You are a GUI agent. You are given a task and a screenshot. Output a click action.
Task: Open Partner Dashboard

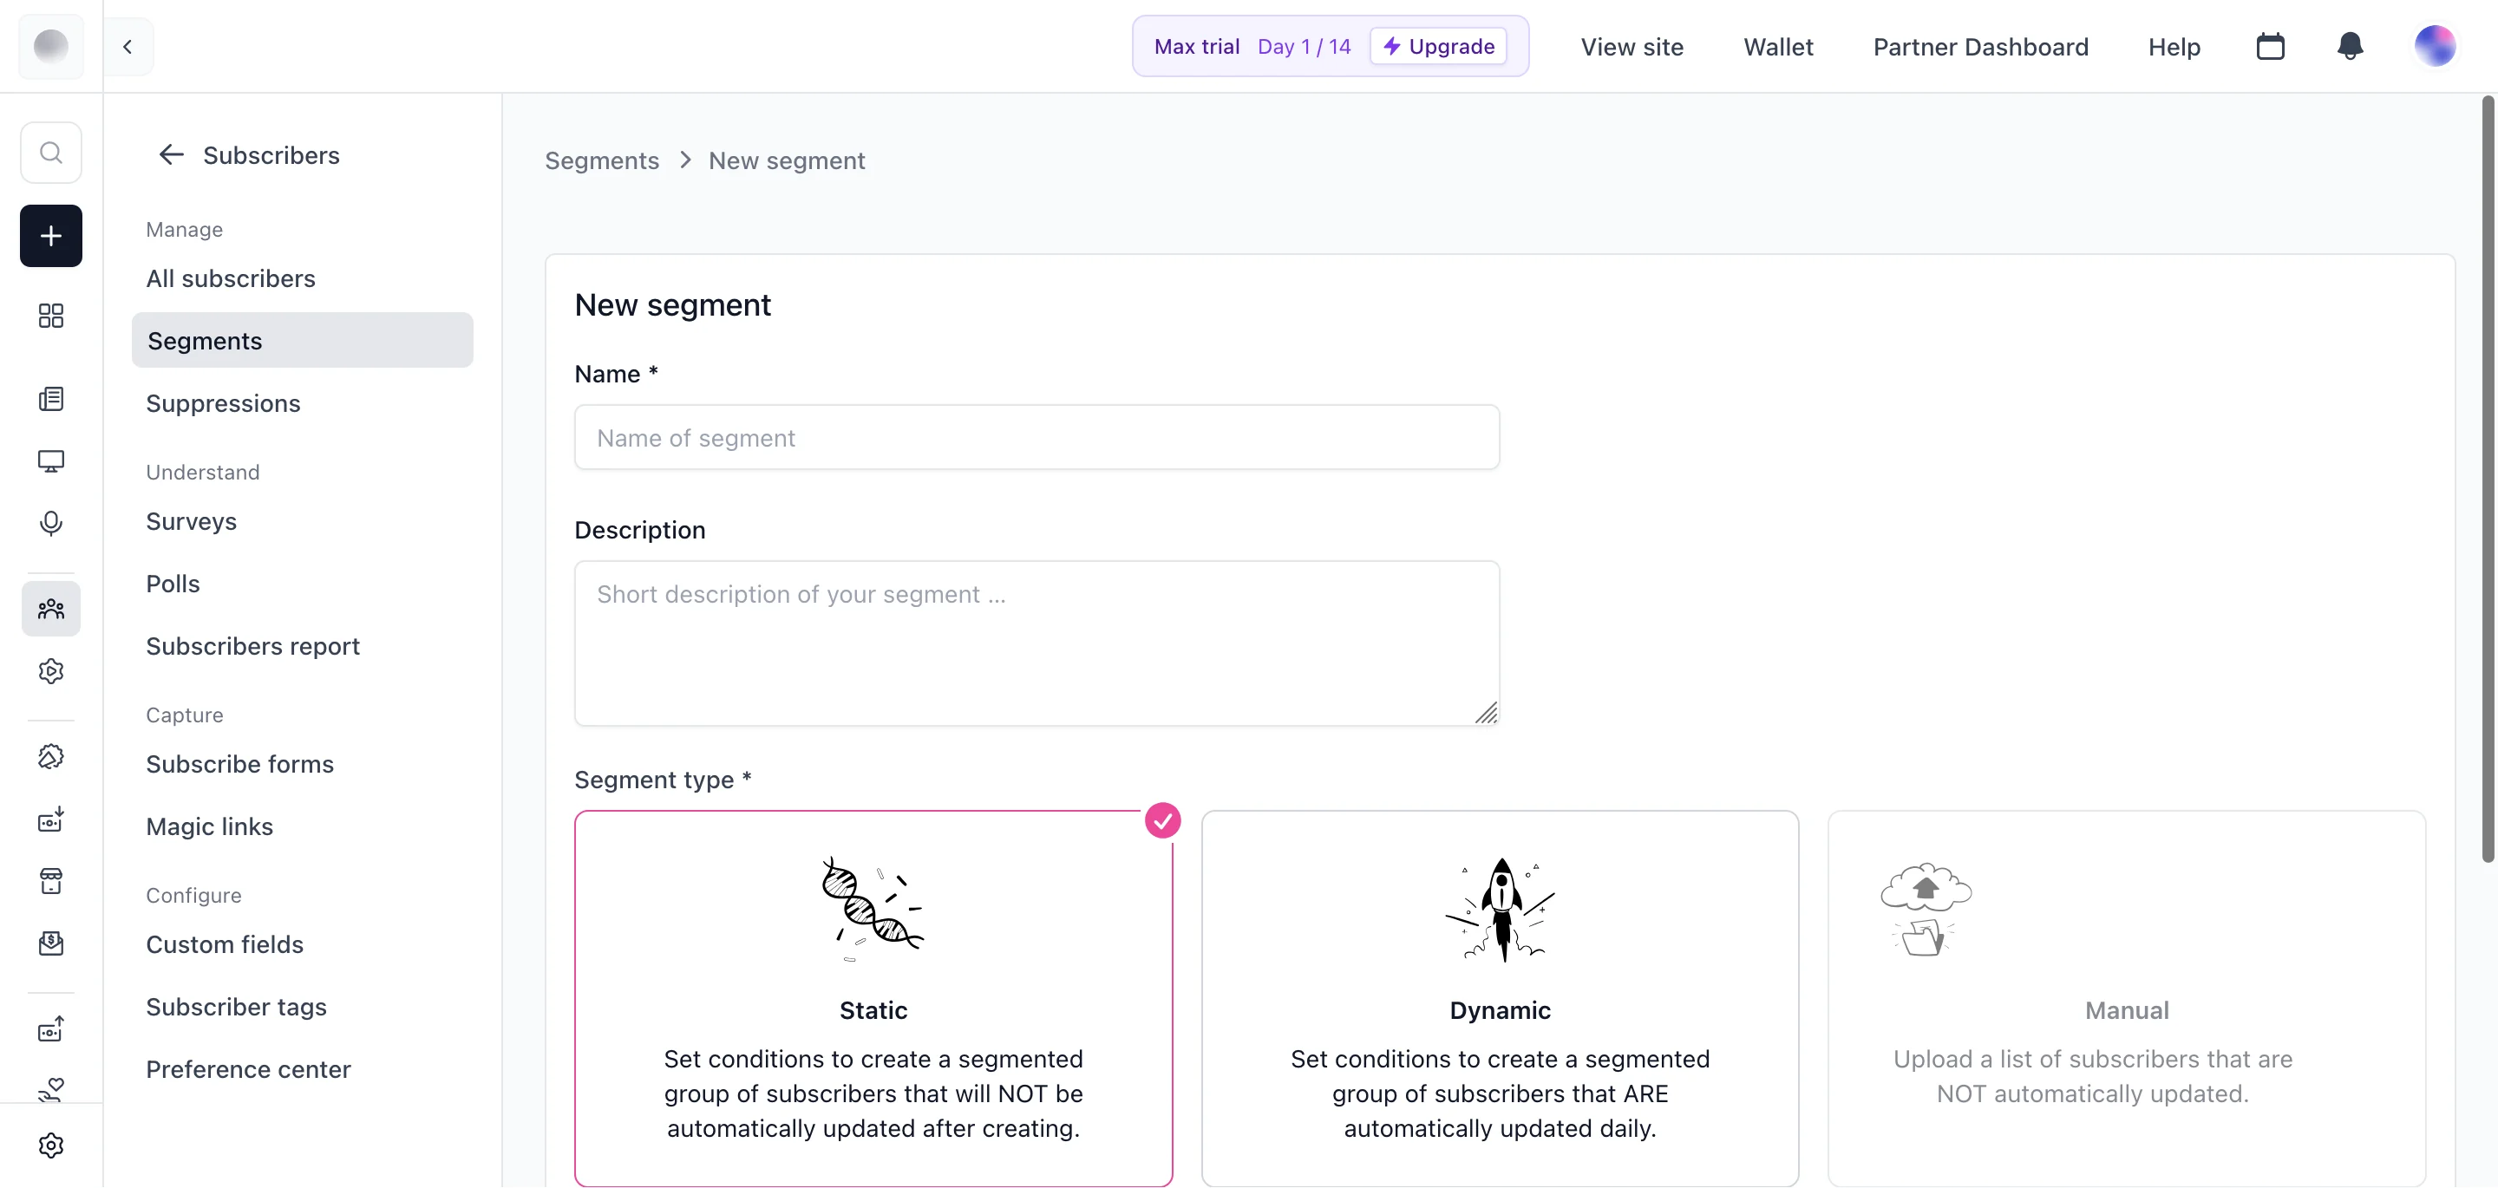[x=1980, y=47]
